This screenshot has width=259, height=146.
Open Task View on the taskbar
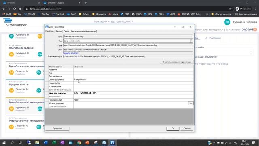[20, 142]
